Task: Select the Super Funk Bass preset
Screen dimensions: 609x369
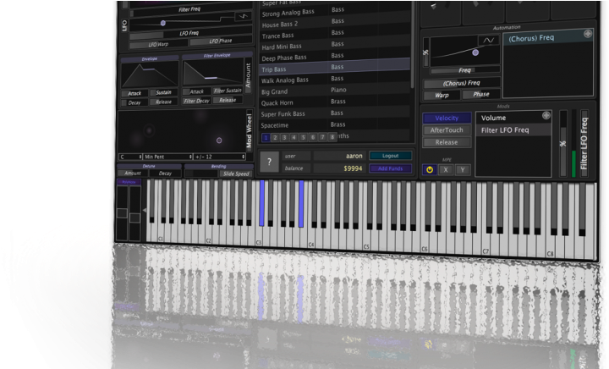Action: pyautogui.click(x=334, y=113)
